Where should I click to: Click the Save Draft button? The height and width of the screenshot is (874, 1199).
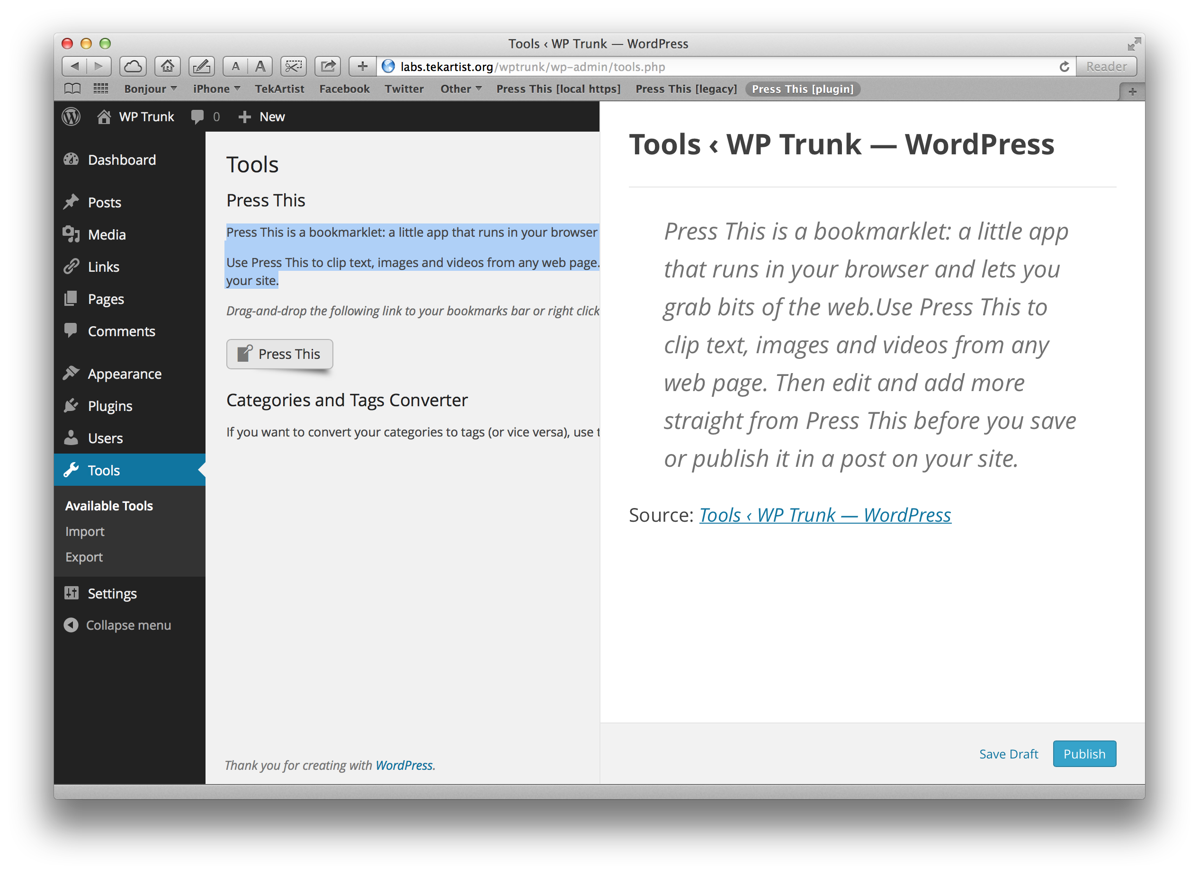pyautogui.click(x=1008, y=754)
